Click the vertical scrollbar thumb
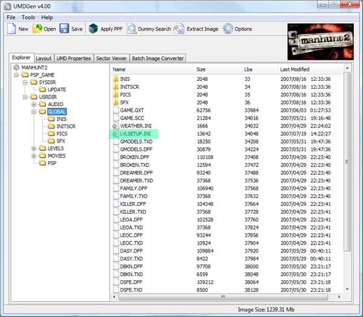This screenshot has width=363, height=317. tap(347, 161)
